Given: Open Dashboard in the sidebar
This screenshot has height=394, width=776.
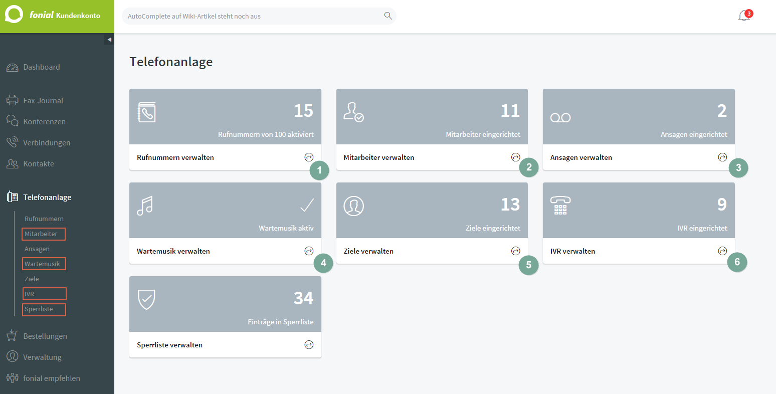Looking at the screenshot, I should pos(41,67).
